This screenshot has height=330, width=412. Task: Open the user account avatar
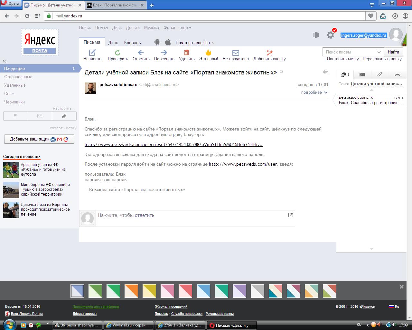(x=396, y=35)
